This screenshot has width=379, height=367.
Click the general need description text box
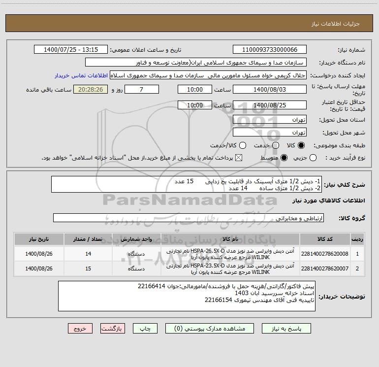[x=187, y=184]
